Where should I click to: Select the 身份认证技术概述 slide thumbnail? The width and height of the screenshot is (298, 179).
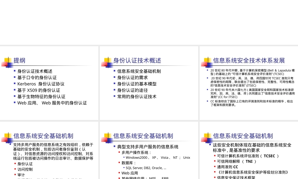click(149, 83)
